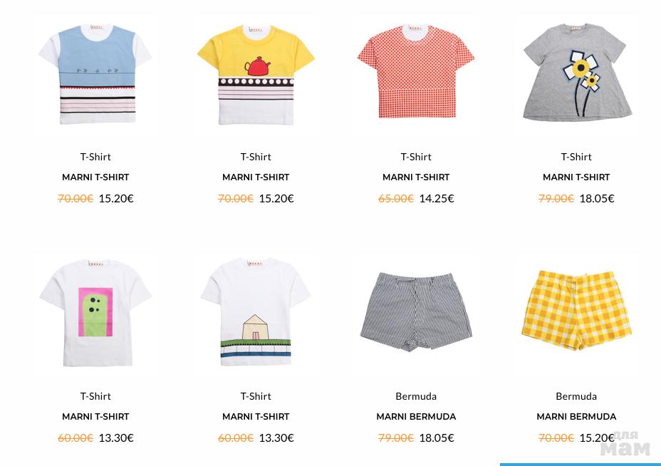Open MARNI BERMUDA link under yellow shorts
The width and height of the screenshot is (661, 466).
(x=576, y=417)
